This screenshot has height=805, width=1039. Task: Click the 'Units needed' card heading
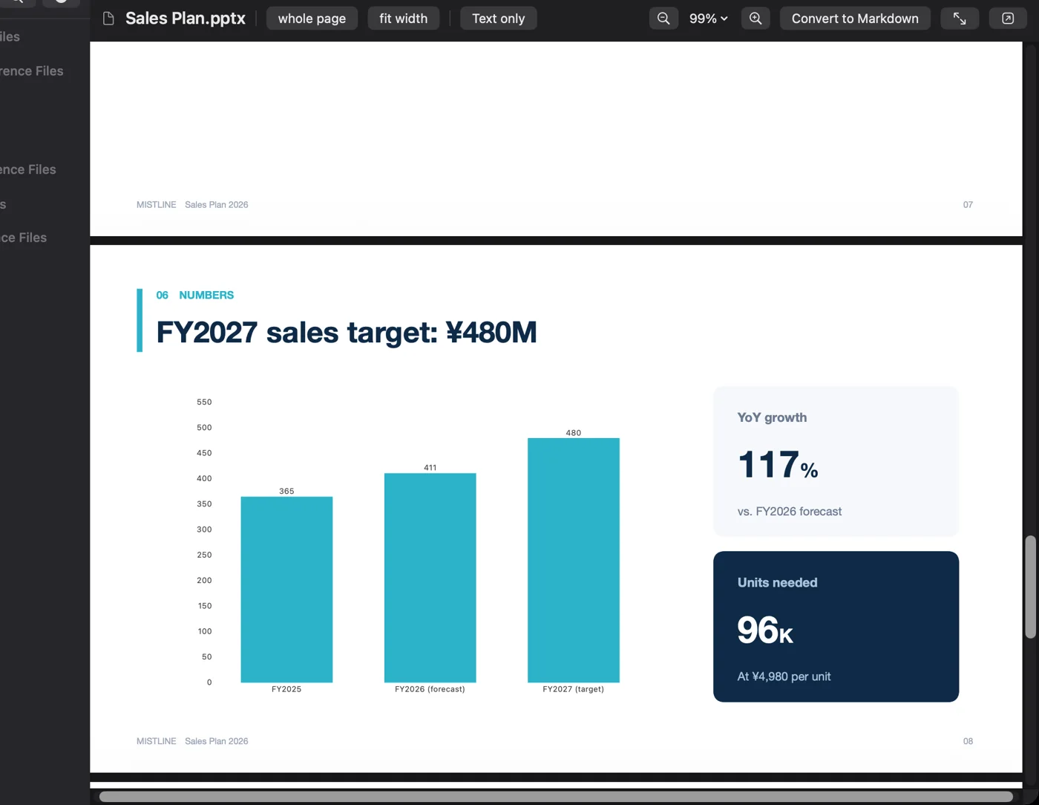click(777, 583)
